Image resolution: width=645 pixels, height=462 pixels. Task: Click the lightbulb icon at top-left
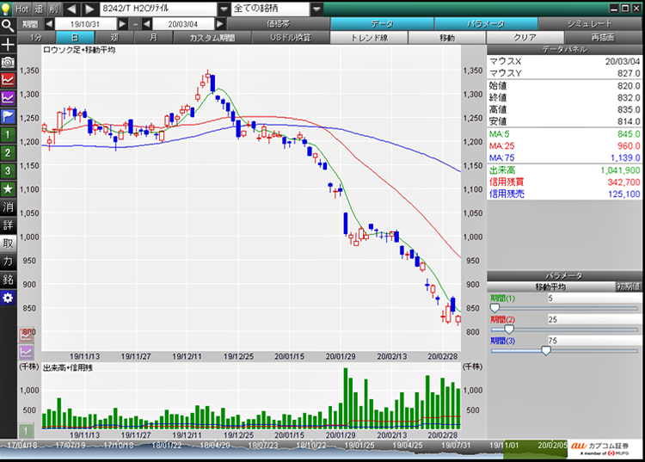click(8, 8)
